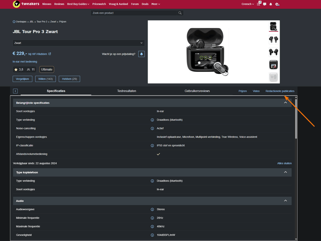This screenshot has height=241, width=321.
Task: Collapse the Type koptelefoon section
Action: click(x=285, y=172)
